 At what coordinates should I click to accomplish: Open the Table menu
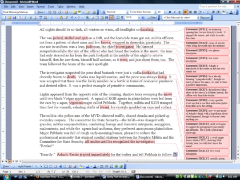[60, 7]
